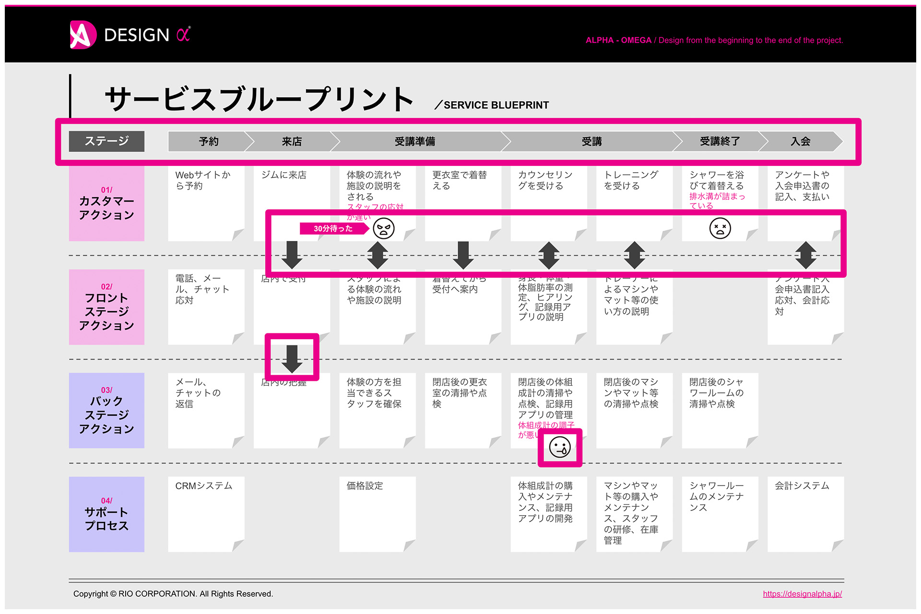The width and height of the screenshot is (921, 614).
Task: Click the 03/ バックステージアクション row label
Action: 106,411
